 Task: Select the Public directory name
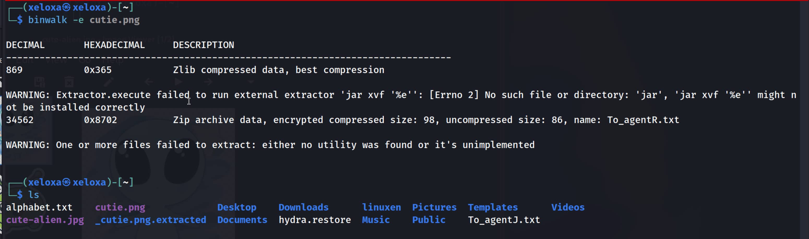coord(429,220)
